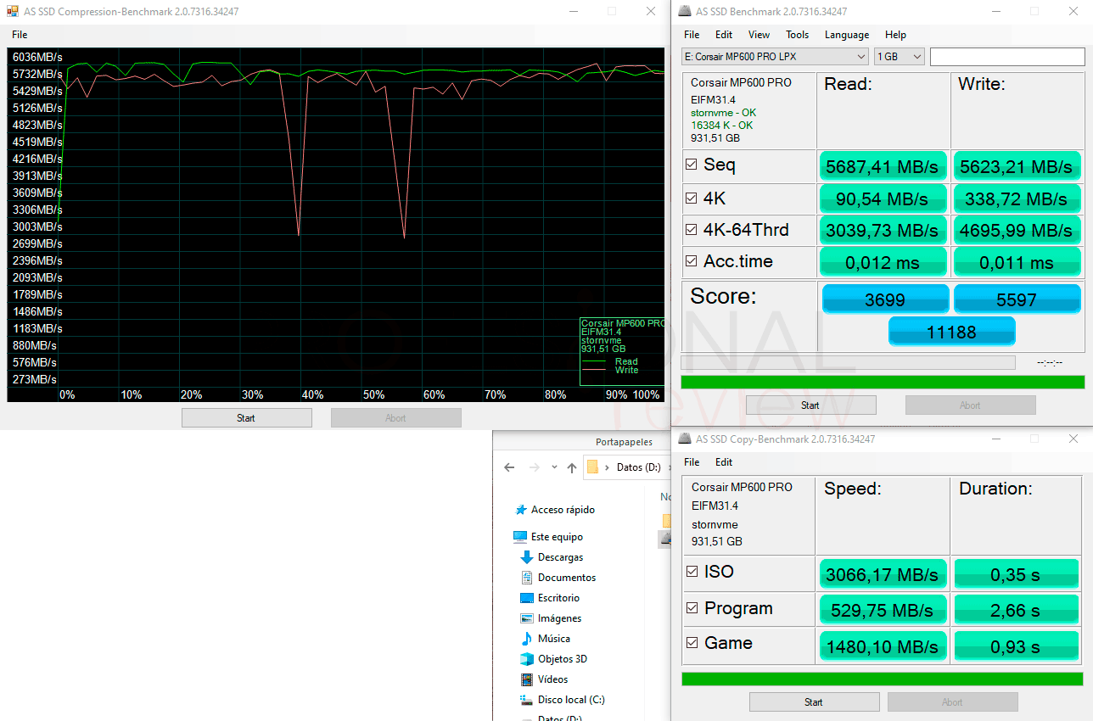The height and width of the screenshot is (721, 1093).
Task: Open Edit menu in AS SSD Benchmark window
Action: 724,35
